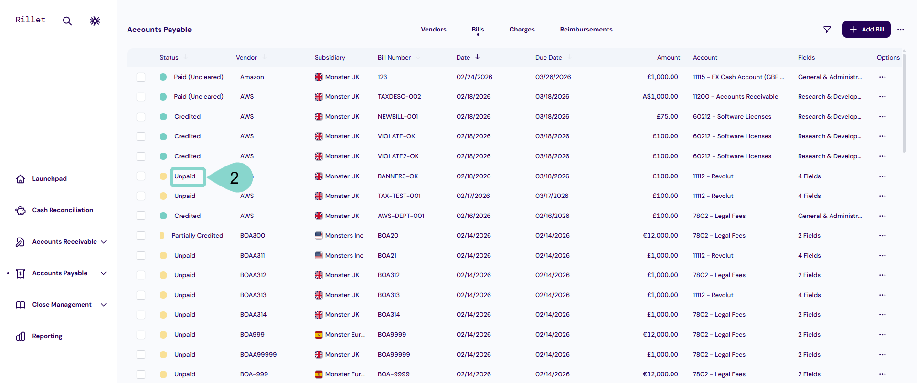Viewport: 917px width, 383px height.
Task: Collapse the Accounts Payable chevron
Action: (104, 273)
